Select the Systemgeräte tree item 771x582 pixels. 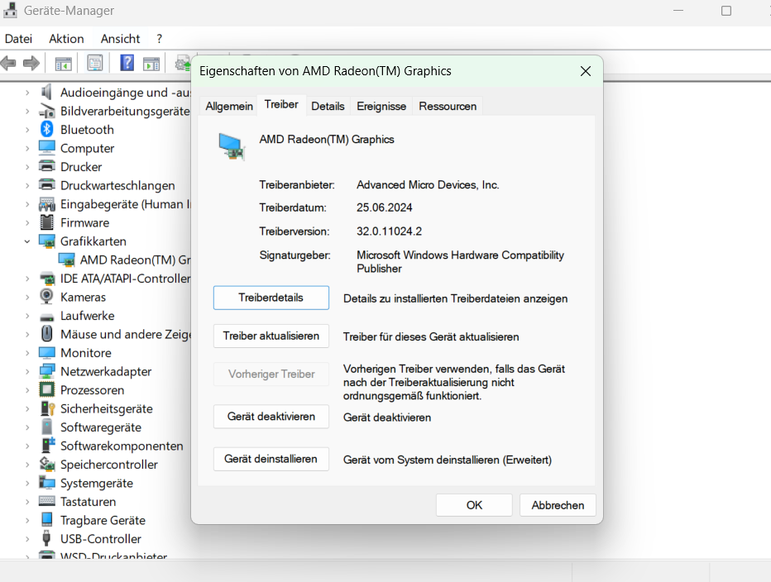pyautogui.click(x=96, y=483)
